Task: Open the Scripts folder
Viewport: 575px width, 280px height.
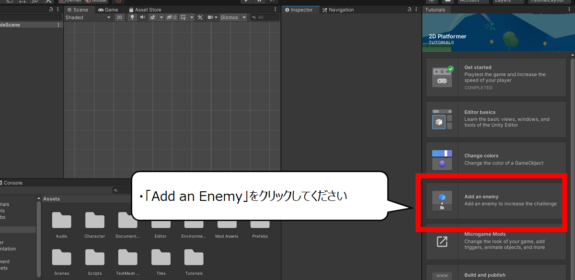Action: [94, 262]
